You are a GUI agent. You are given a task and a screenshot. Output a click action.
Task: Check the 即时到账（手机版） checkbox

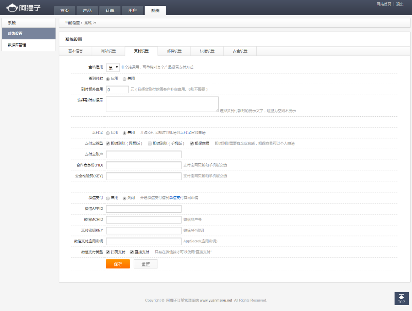pyautogui.click(x=149, y=142)
